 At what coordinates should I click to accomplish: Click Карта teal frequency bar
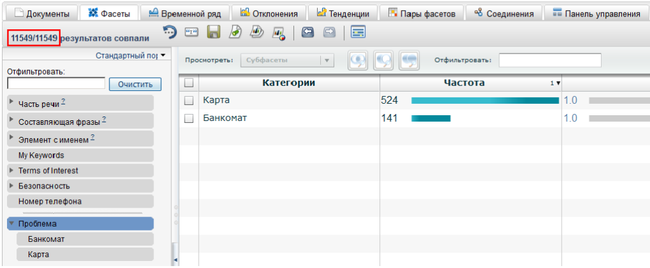point(485,101)
